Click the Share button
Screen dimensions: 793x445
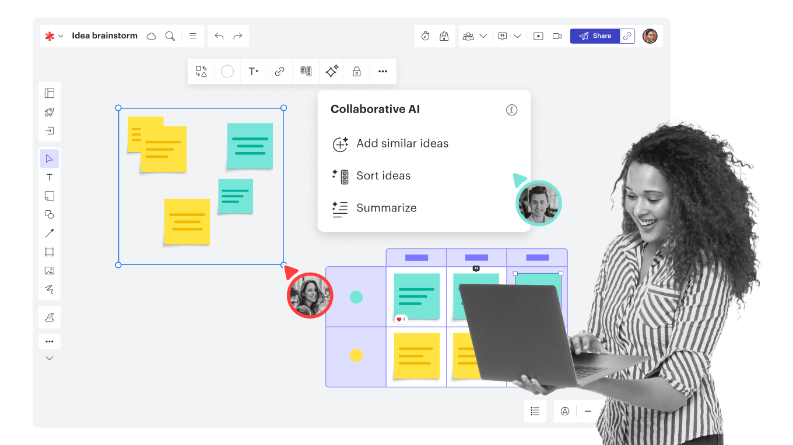pyautogui.click(x=595, y=36)
